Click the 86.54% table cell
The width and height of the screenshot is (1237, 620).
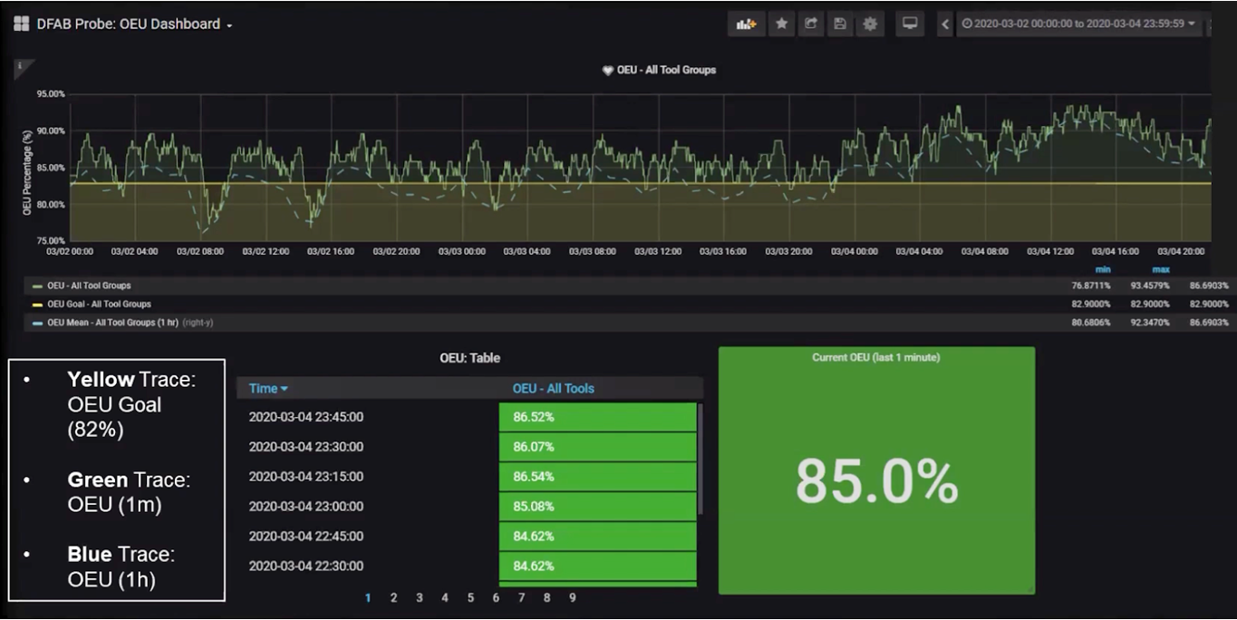tap(597, 476)
